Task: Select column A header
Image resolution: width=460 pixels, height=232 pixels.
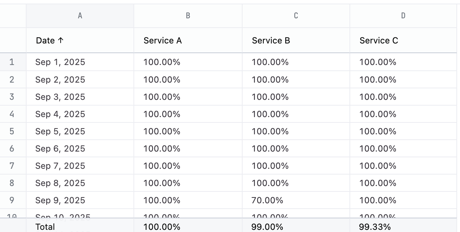Action: tap(80, 16)
